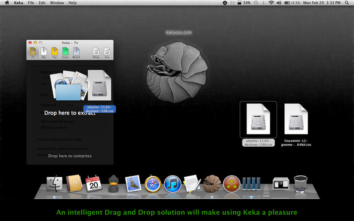354x221 pixels.
Task: Open the Keka application menu
Action: tap(19, 3)
